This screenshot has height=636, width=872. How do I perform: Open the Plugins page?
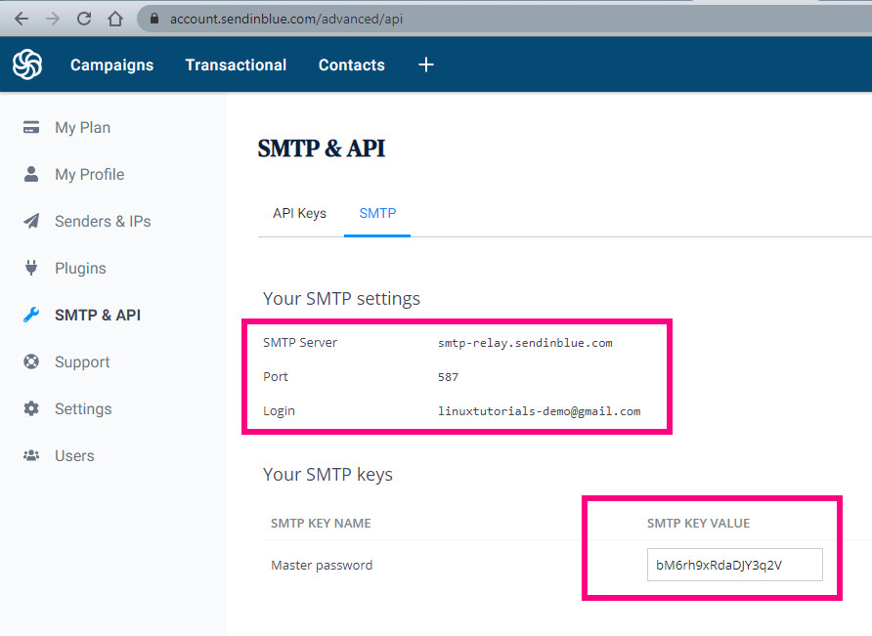pyautogui.click(x=80, y=269)
